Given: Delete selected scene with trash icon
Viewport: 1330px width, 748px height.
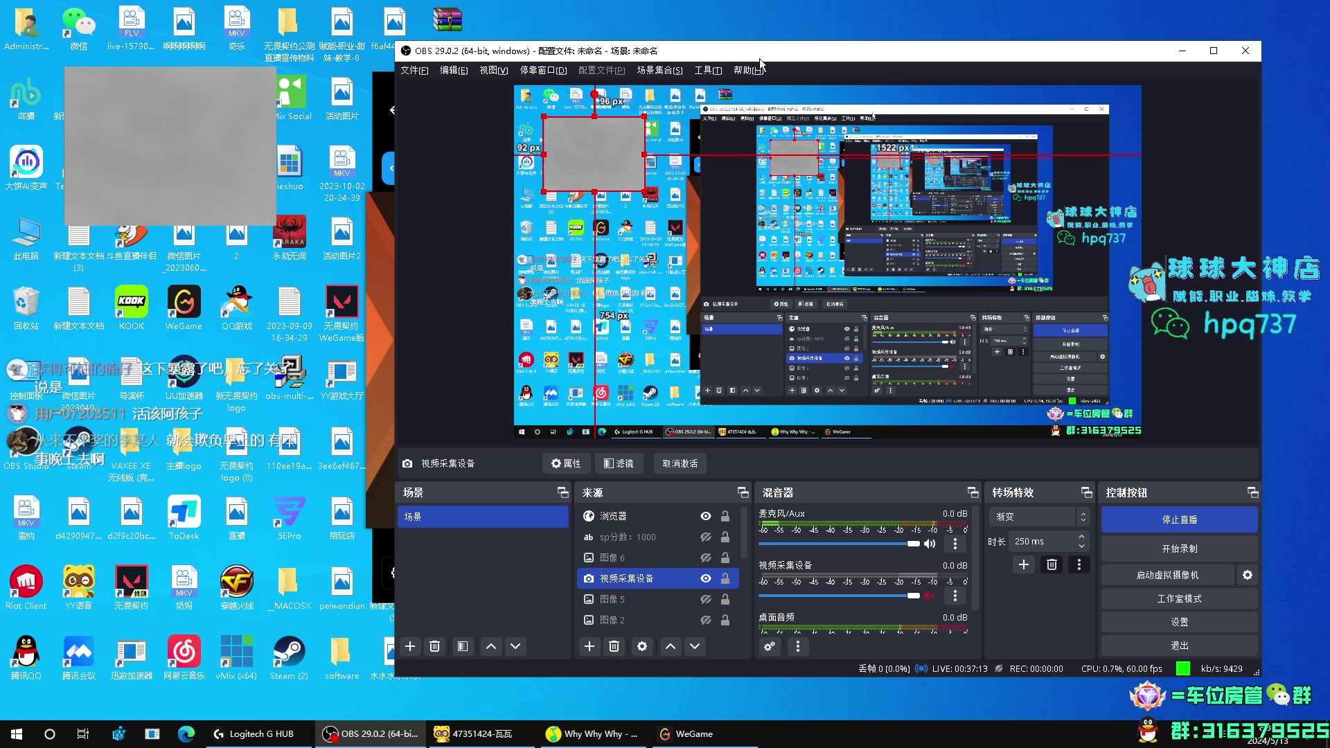Looking at the screenshot, I should point(435,646).
